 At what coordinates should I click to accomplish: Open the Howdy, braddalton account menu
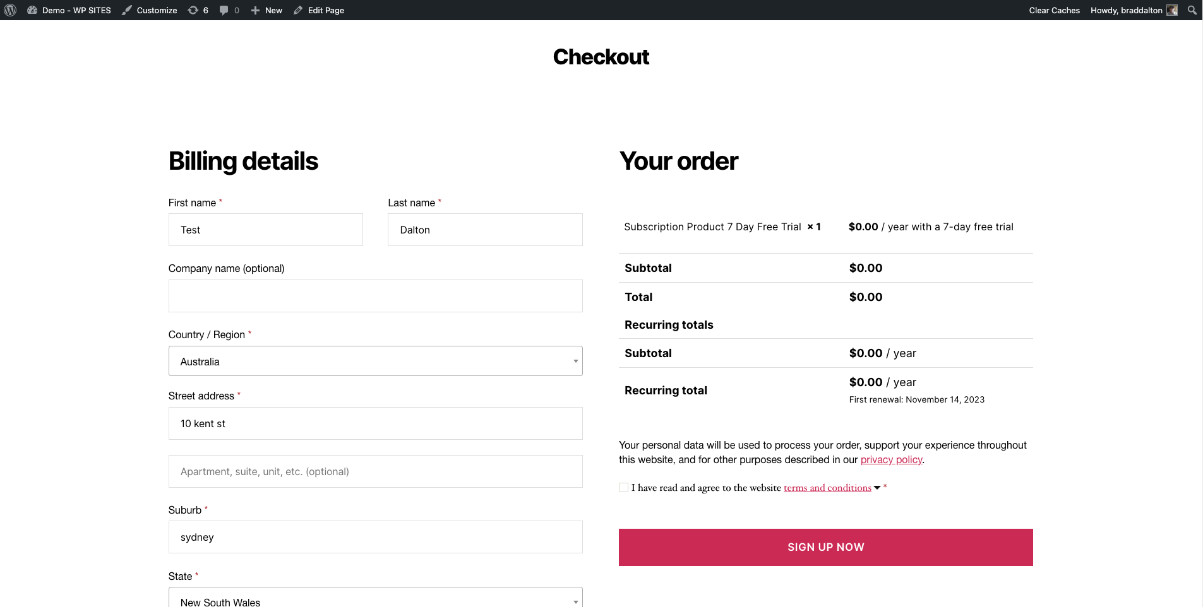point(1126,10)
